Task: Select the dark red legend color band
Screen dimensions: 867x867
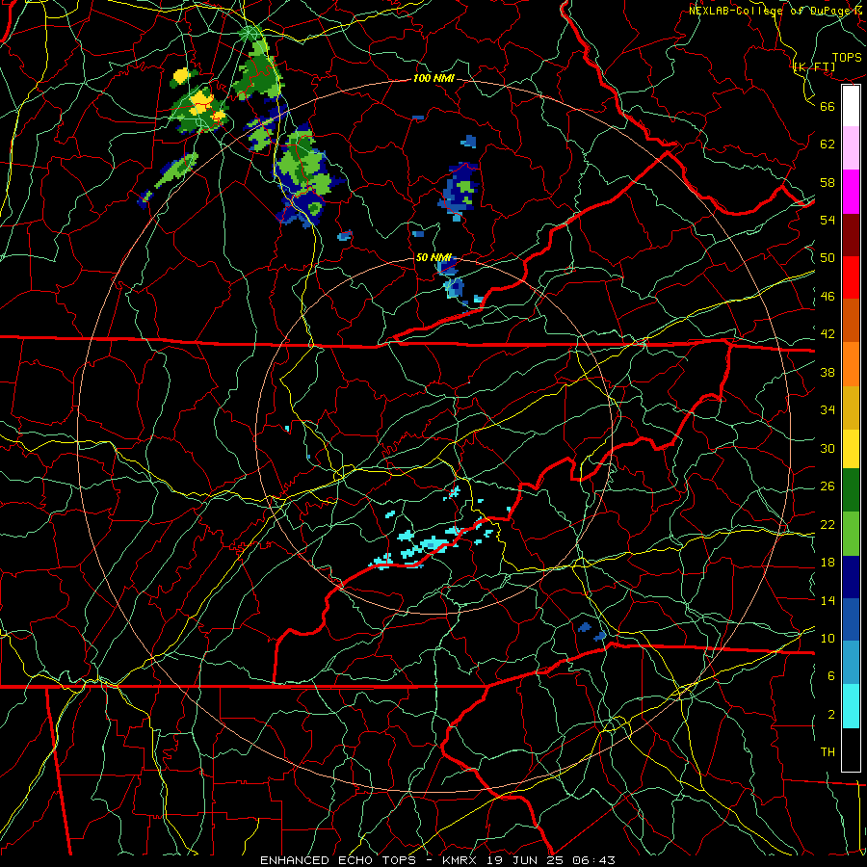Action: pyautogui.click(x=851, y=235)
